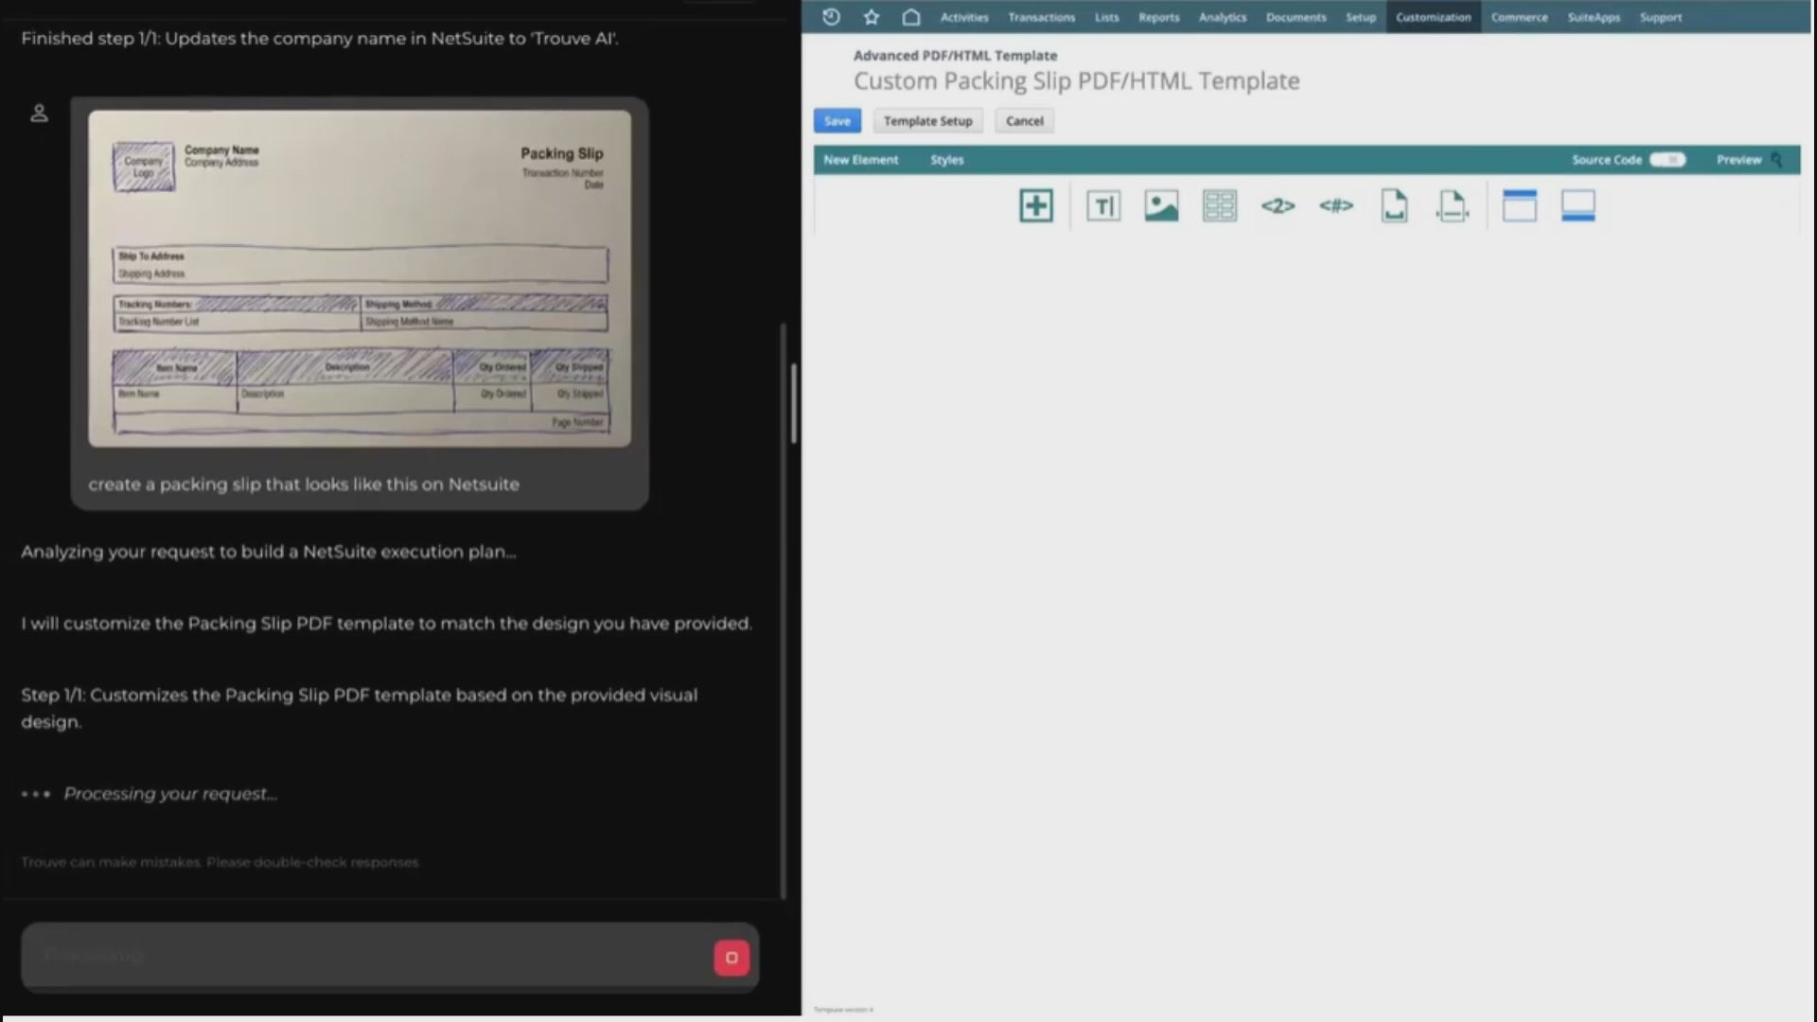The image size is (1817, 1022).
Task: Insert current page number element
Action: point(1278,205)
